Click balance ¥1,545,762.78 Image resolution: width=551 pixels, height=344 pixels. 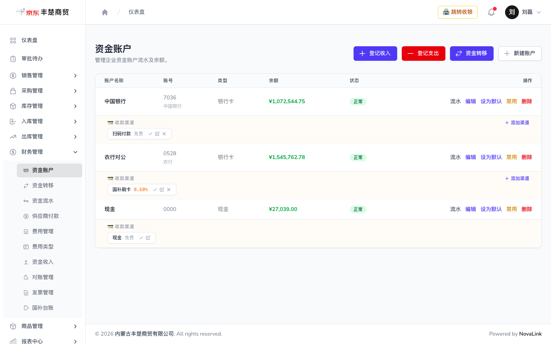pos(287,157)
